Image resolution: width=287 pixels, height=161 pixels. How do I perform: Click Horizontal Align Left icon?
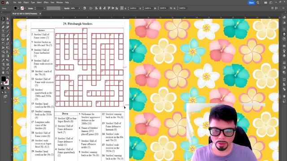point(96,8)
